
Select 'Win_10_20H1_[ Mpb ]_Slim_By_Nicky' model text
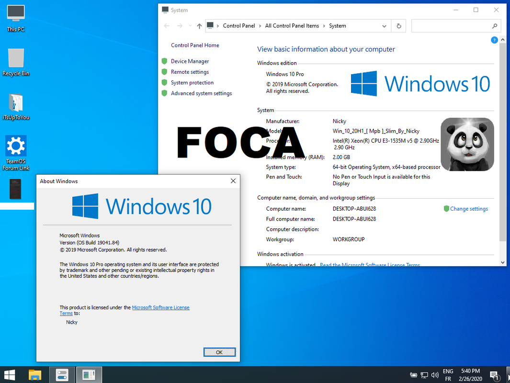(x=376, y=131)
